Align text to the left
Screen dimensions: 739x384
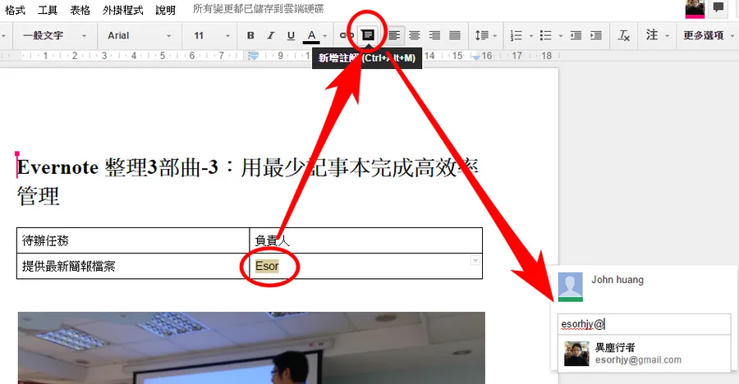point(395,36)
